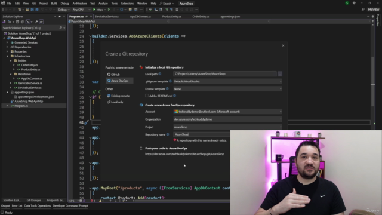The width and height of the screenshot is (382, 215).
Task: Collapse the AddAzureClients code block
Action: tap(90, 36)
